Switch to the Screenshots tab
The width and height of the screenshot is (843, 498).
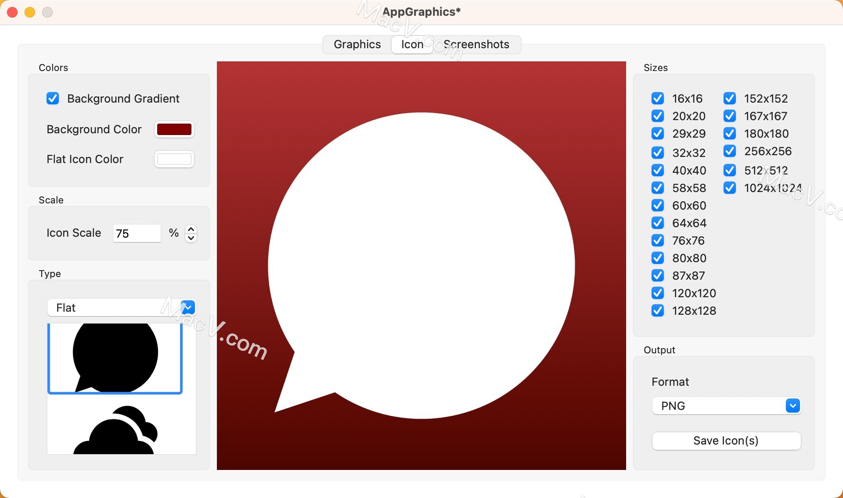pos(476,44)
